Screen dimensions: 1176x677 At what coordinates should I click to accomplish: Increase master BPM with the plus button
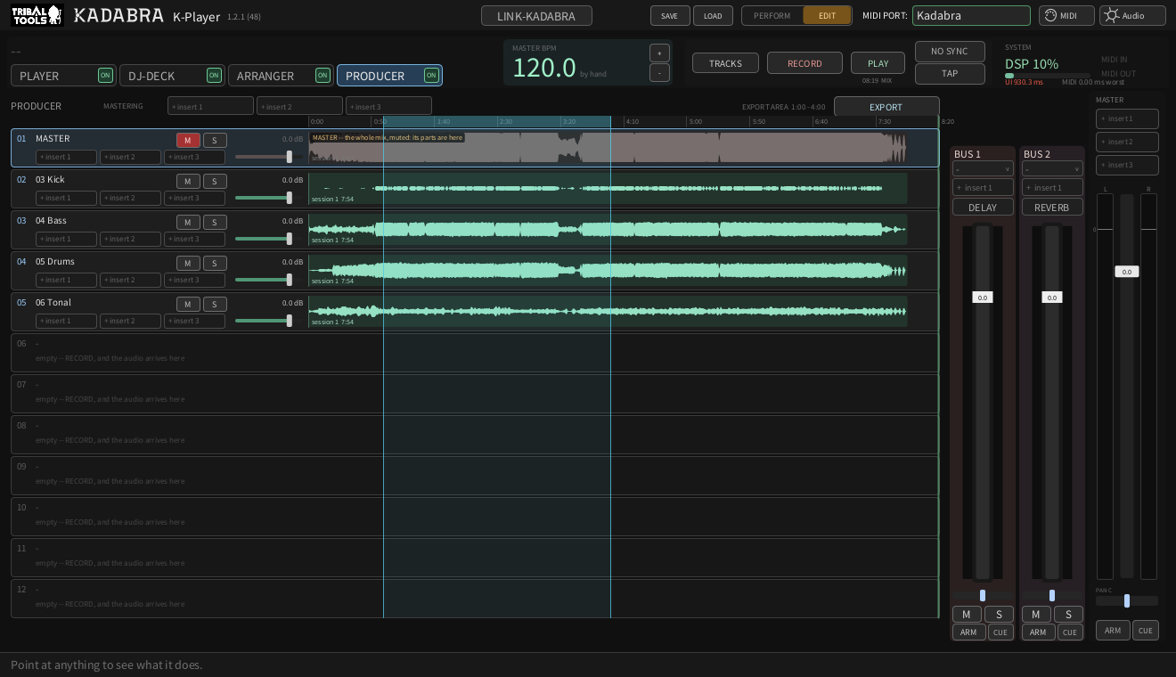pyautogui.click(x=659, y=53)
